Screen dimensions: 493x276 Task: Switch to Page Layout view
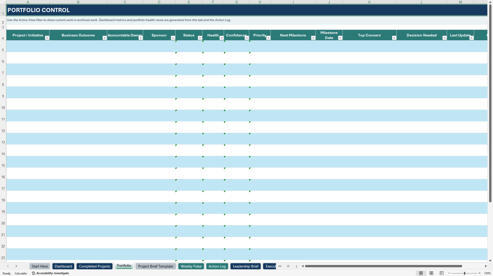(431, 273)
